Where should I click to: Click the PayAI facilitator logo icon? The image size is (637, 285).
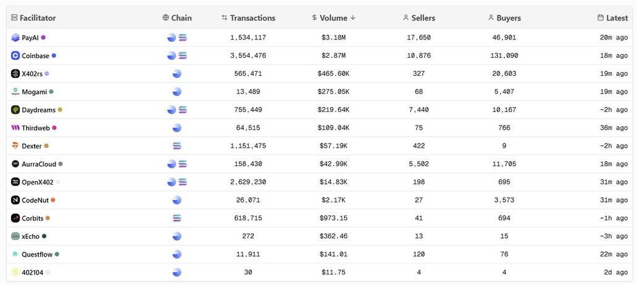tap(15, 38)
